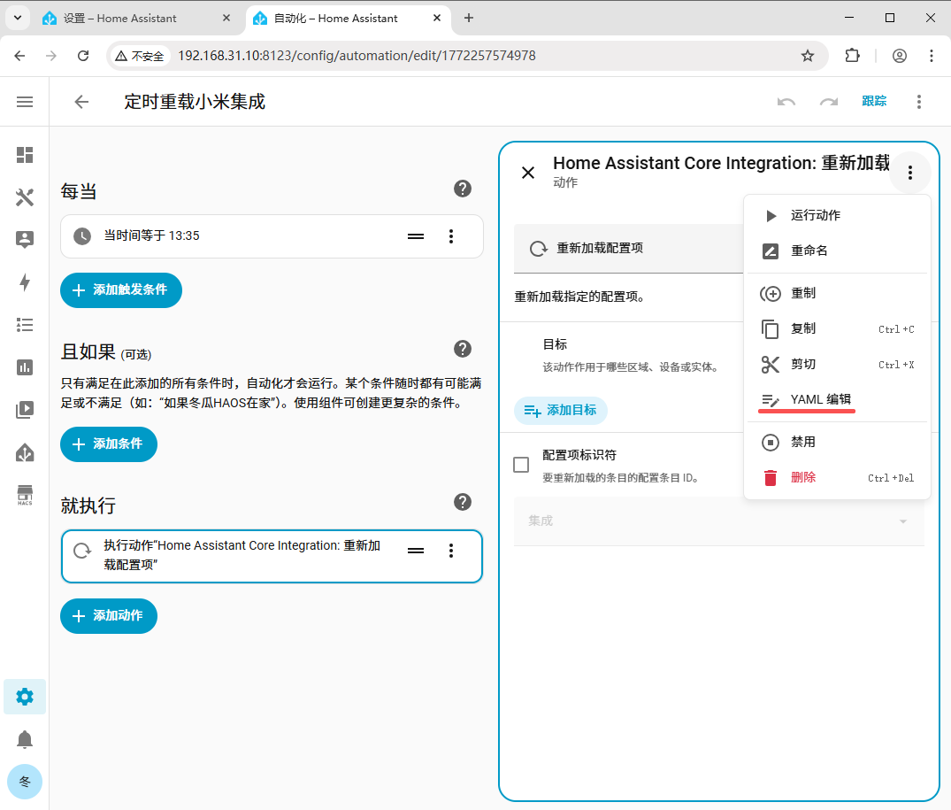Select 剪切 from the menu
This screenshot has height=810, width=951.
[x=838, y=364]
